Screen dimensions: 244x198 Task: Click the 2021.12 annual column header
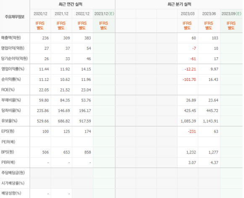coord(61,14)
